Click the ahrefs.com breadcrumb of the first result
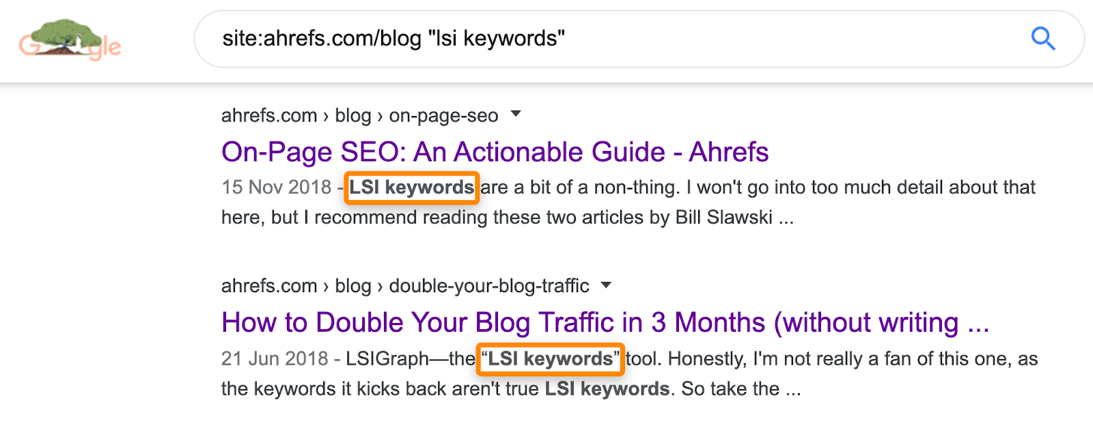 (267, 115)
